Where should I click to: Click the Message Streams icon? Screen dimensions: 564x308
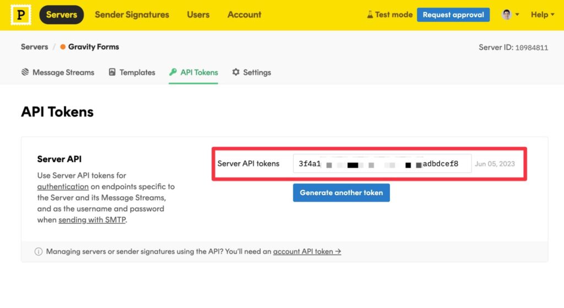(x=25, y=72)
